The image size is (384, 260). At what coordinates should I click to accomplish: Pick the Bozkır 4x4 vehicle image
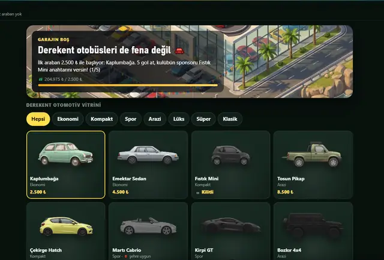point(313,225)
